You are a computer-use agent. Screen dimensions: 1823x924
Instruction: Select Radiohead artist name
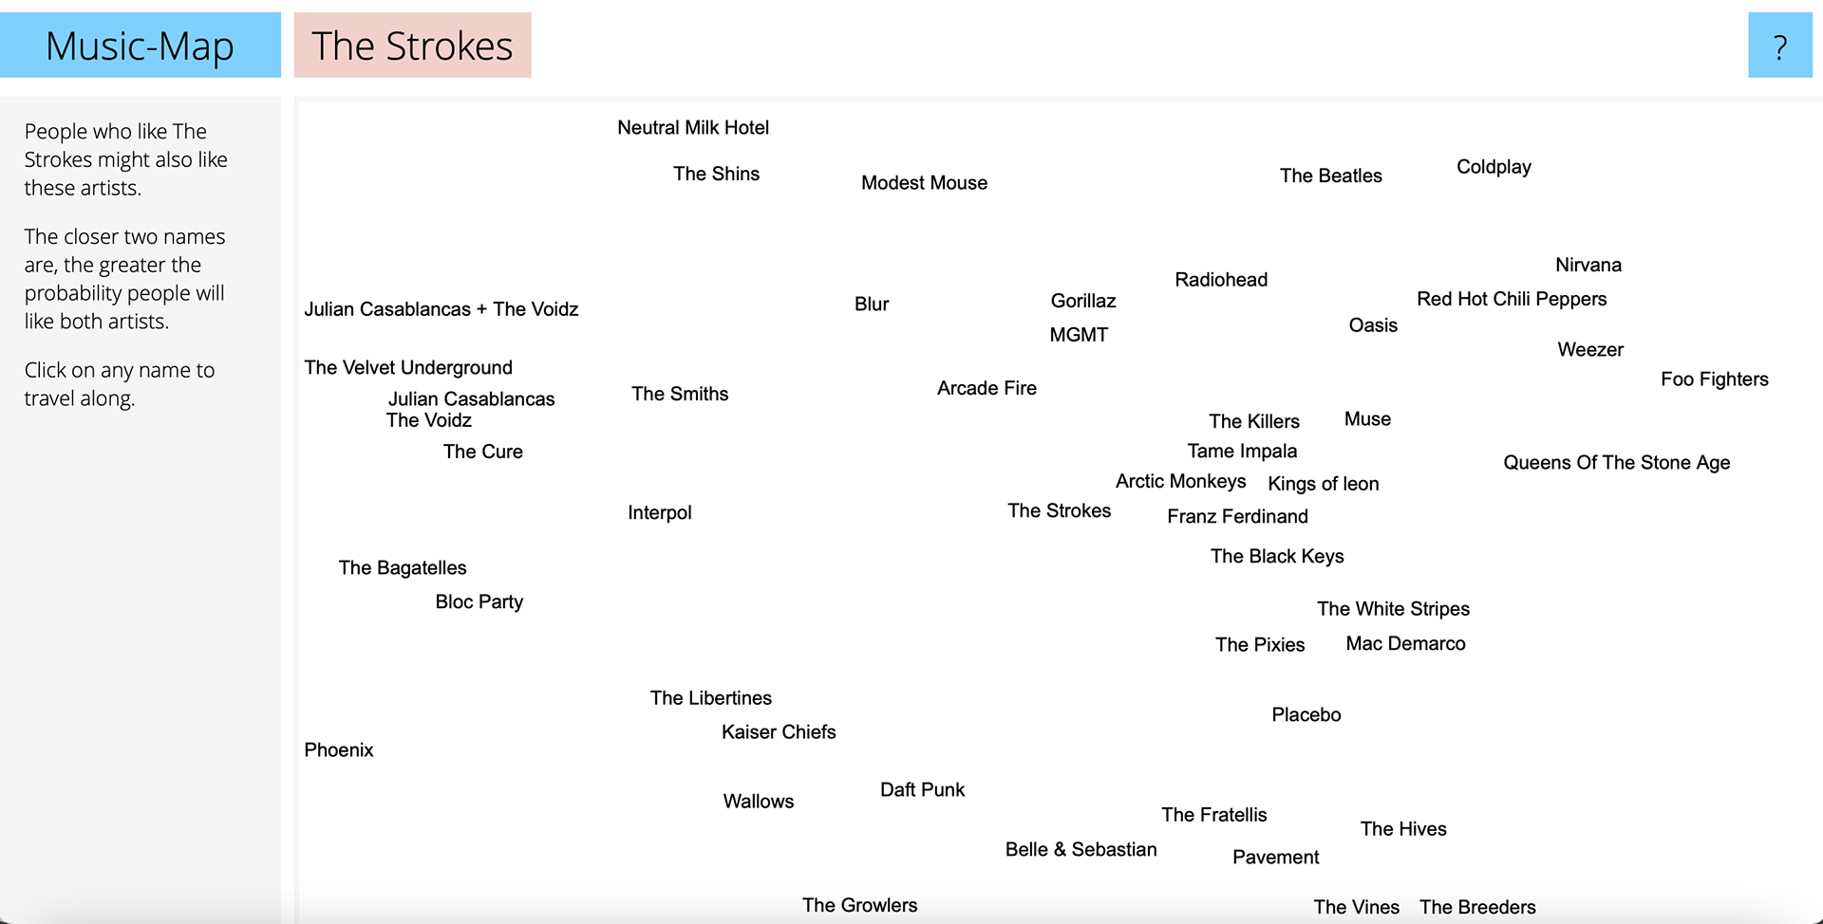pos(1221,280)
